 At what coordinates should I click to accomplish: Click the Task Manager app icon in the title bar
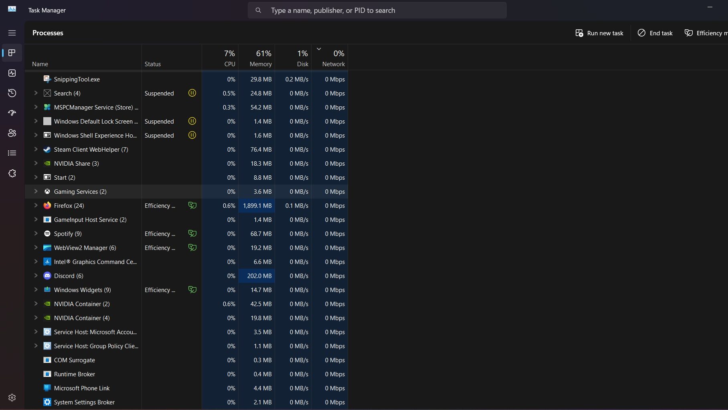tap(12, 9)
